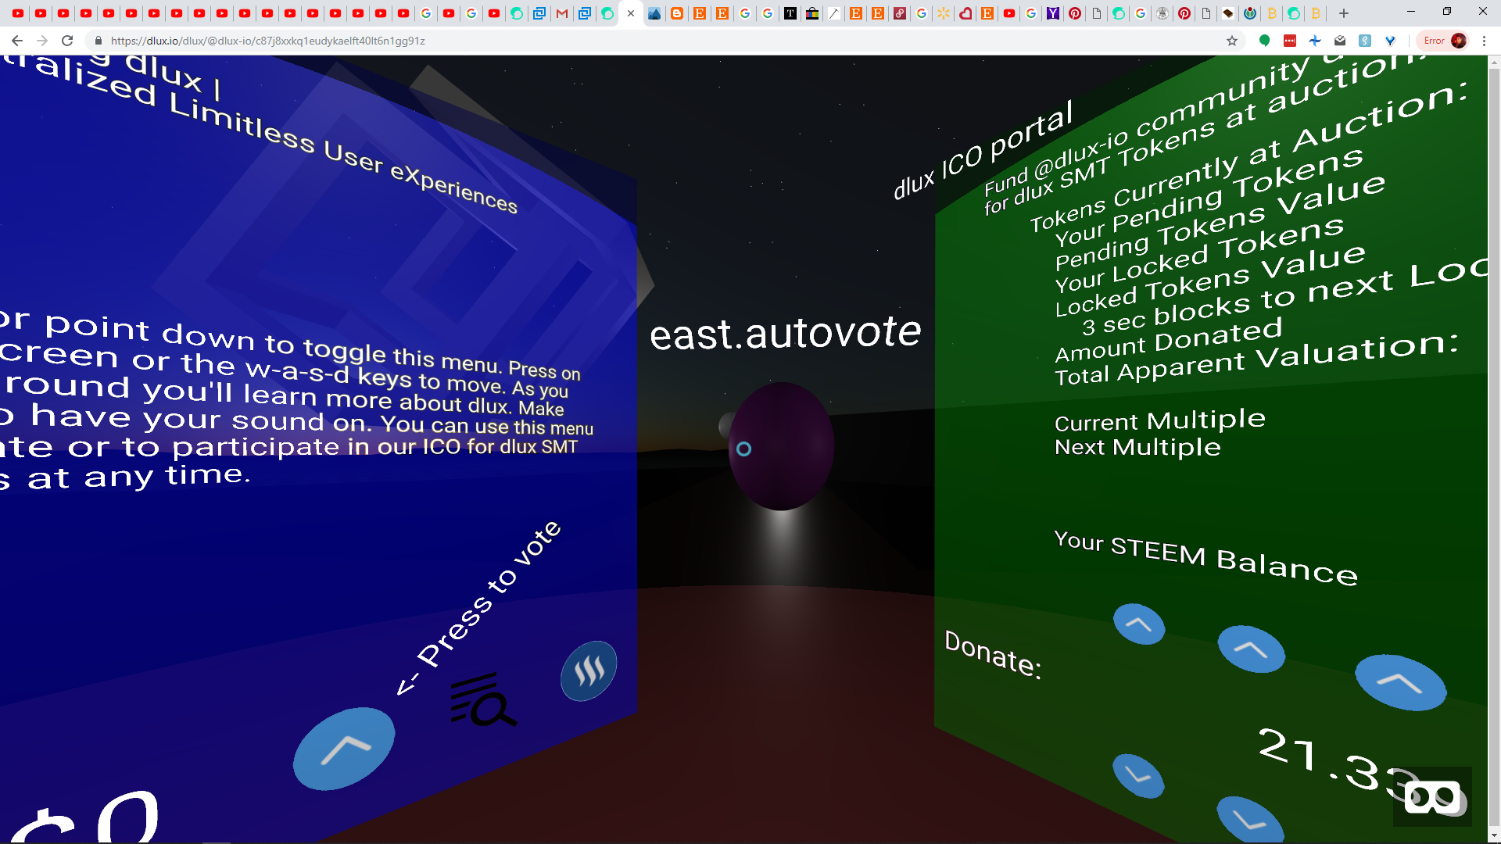The width and height of the screenshot is (1501, 844).
Task: Go forward in browser history
Action: pyautogui.click(x=42, y=41)
